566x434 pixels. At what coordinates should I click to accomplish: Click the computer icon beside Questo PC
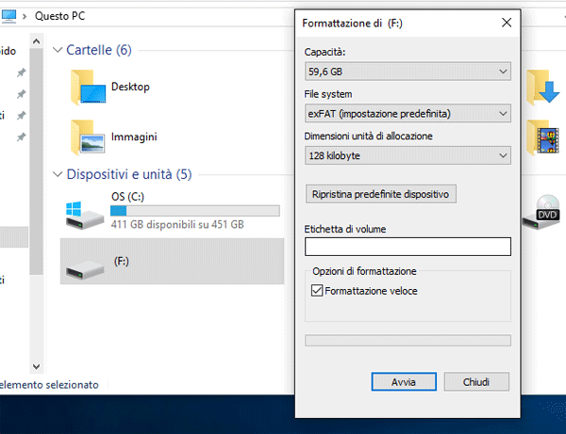[9, 15]
